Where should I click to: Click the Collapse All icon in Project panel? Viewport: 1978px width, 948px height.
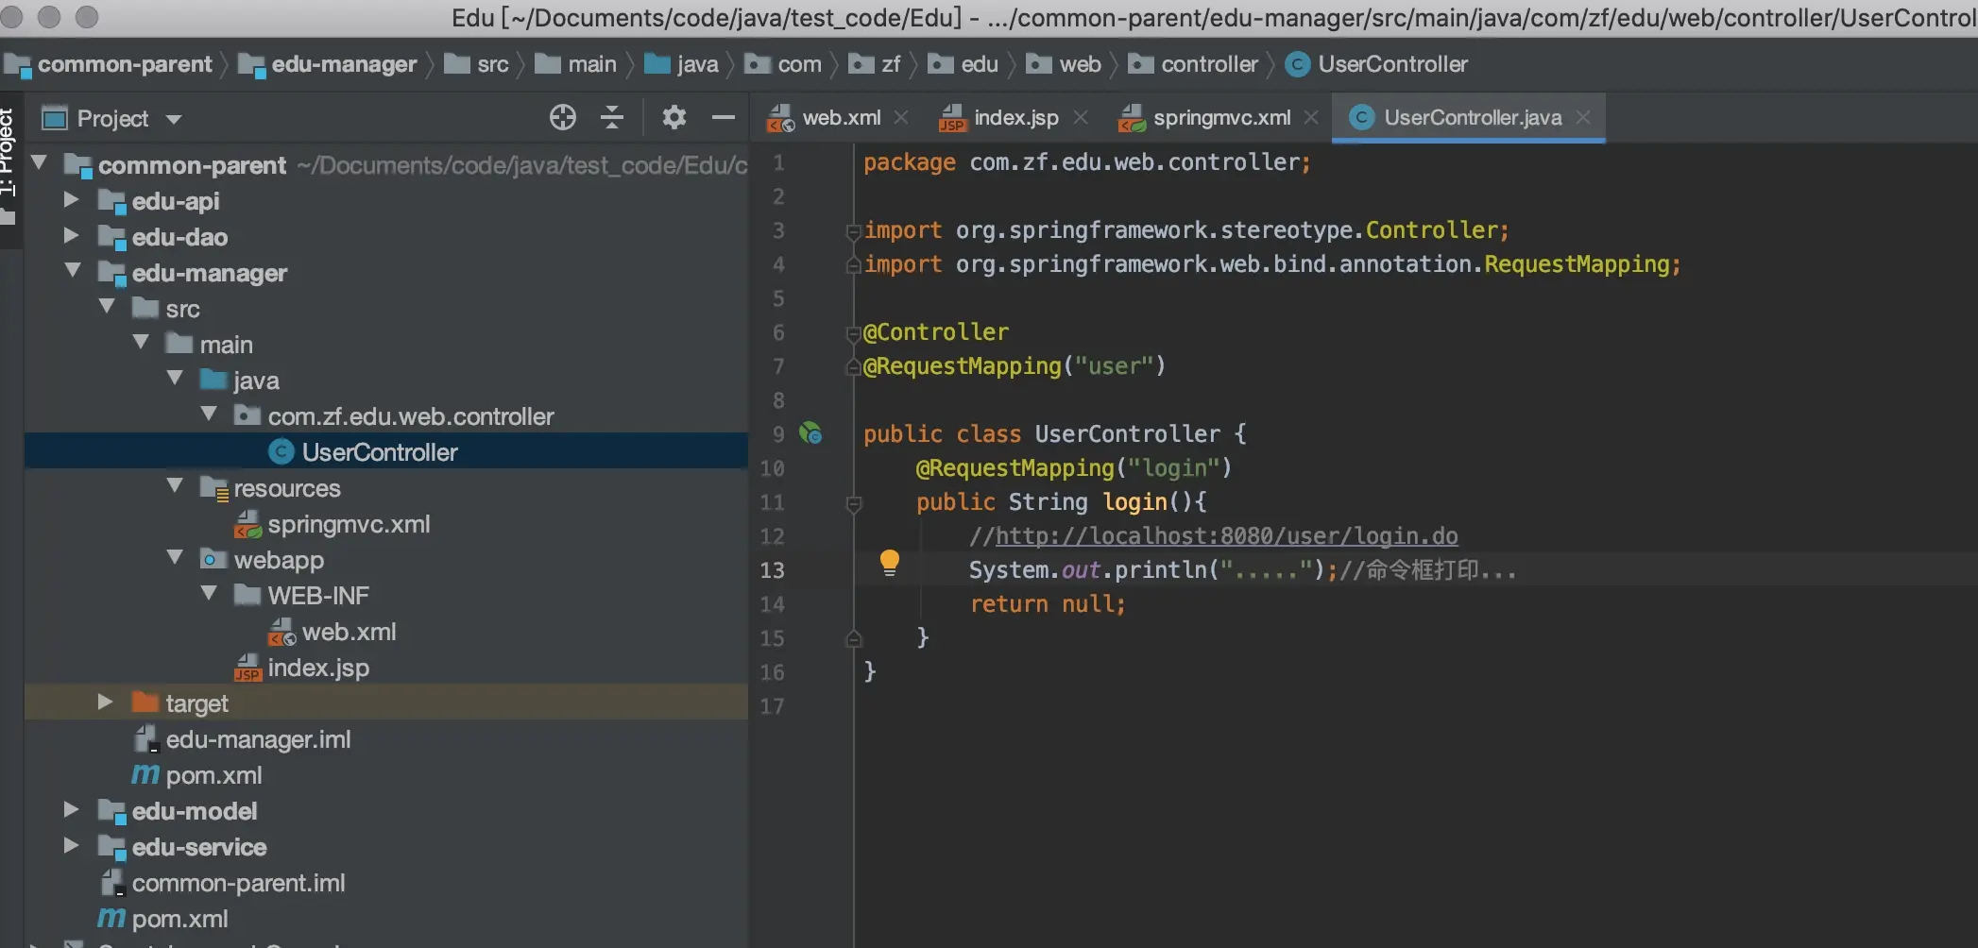612,118
